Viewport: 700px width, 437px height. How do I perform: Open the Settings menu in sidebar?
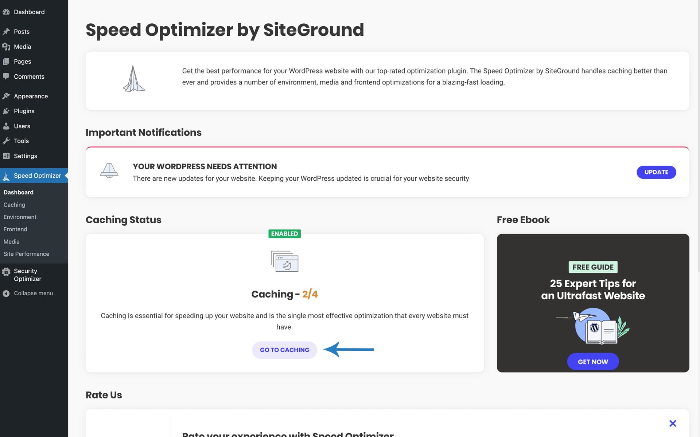(25, 156)
